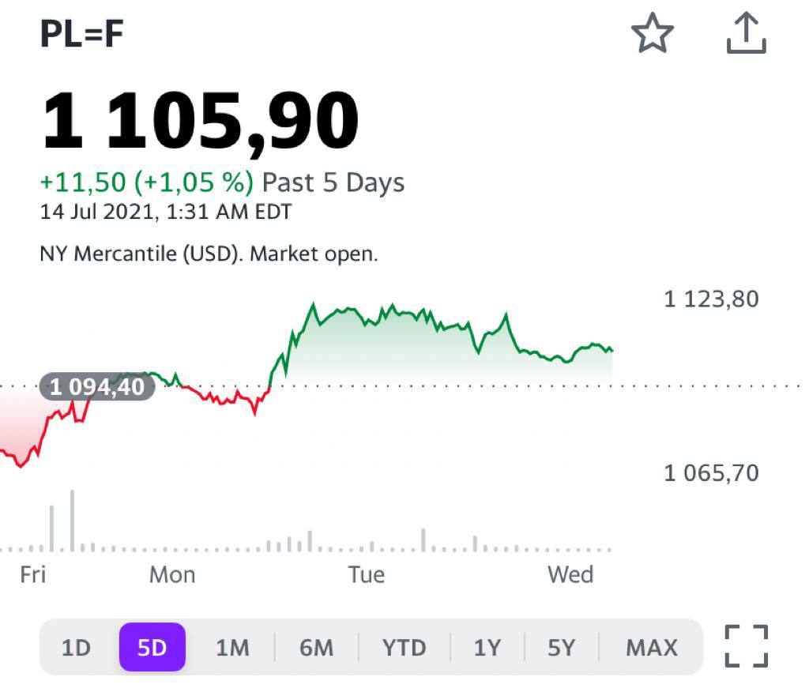Switch chart range to 1D
This screenshot has height=692, width=809.
coord(77,648)
